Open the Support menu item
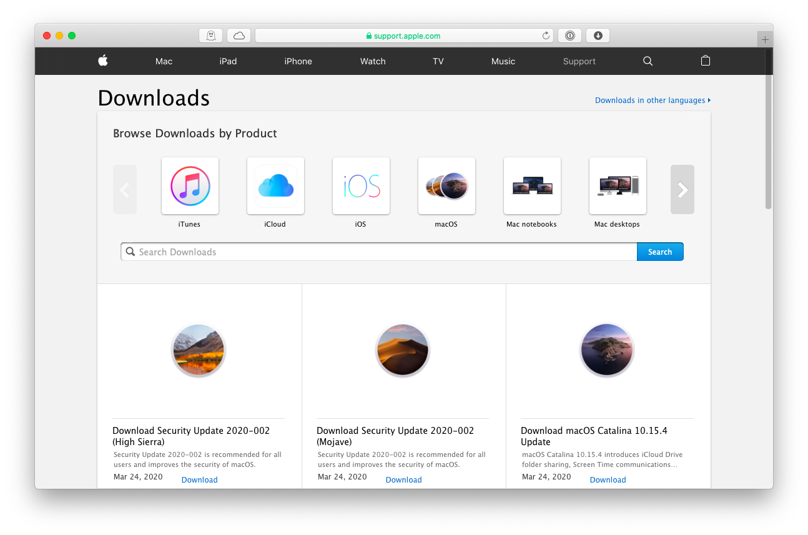The image size is (808, 535). point(579,61)
